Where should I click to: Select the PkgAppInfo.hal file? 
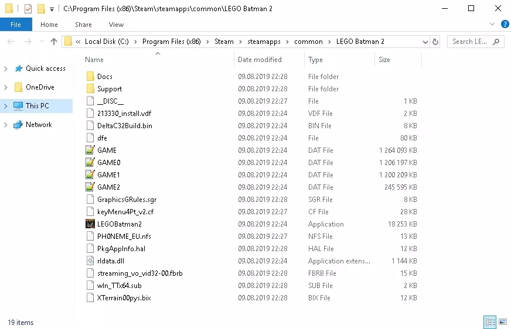(x=121, y=249)
